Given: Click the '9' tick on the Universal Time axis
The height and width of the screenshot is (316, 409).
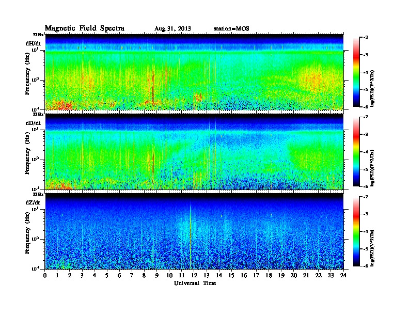Looking at the screenshot, I should click(157, 275).
